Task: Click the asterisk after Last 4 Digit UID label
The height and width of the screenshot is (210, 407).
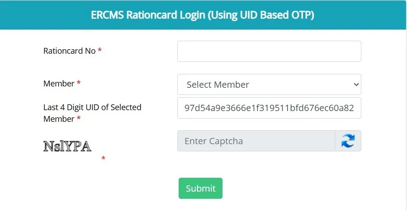Action: coord(79,119)
